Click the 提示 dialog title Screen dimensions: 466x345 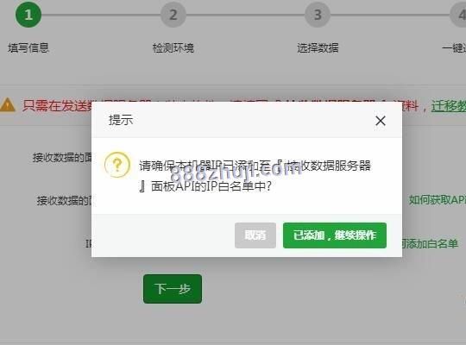pos(121,120)
